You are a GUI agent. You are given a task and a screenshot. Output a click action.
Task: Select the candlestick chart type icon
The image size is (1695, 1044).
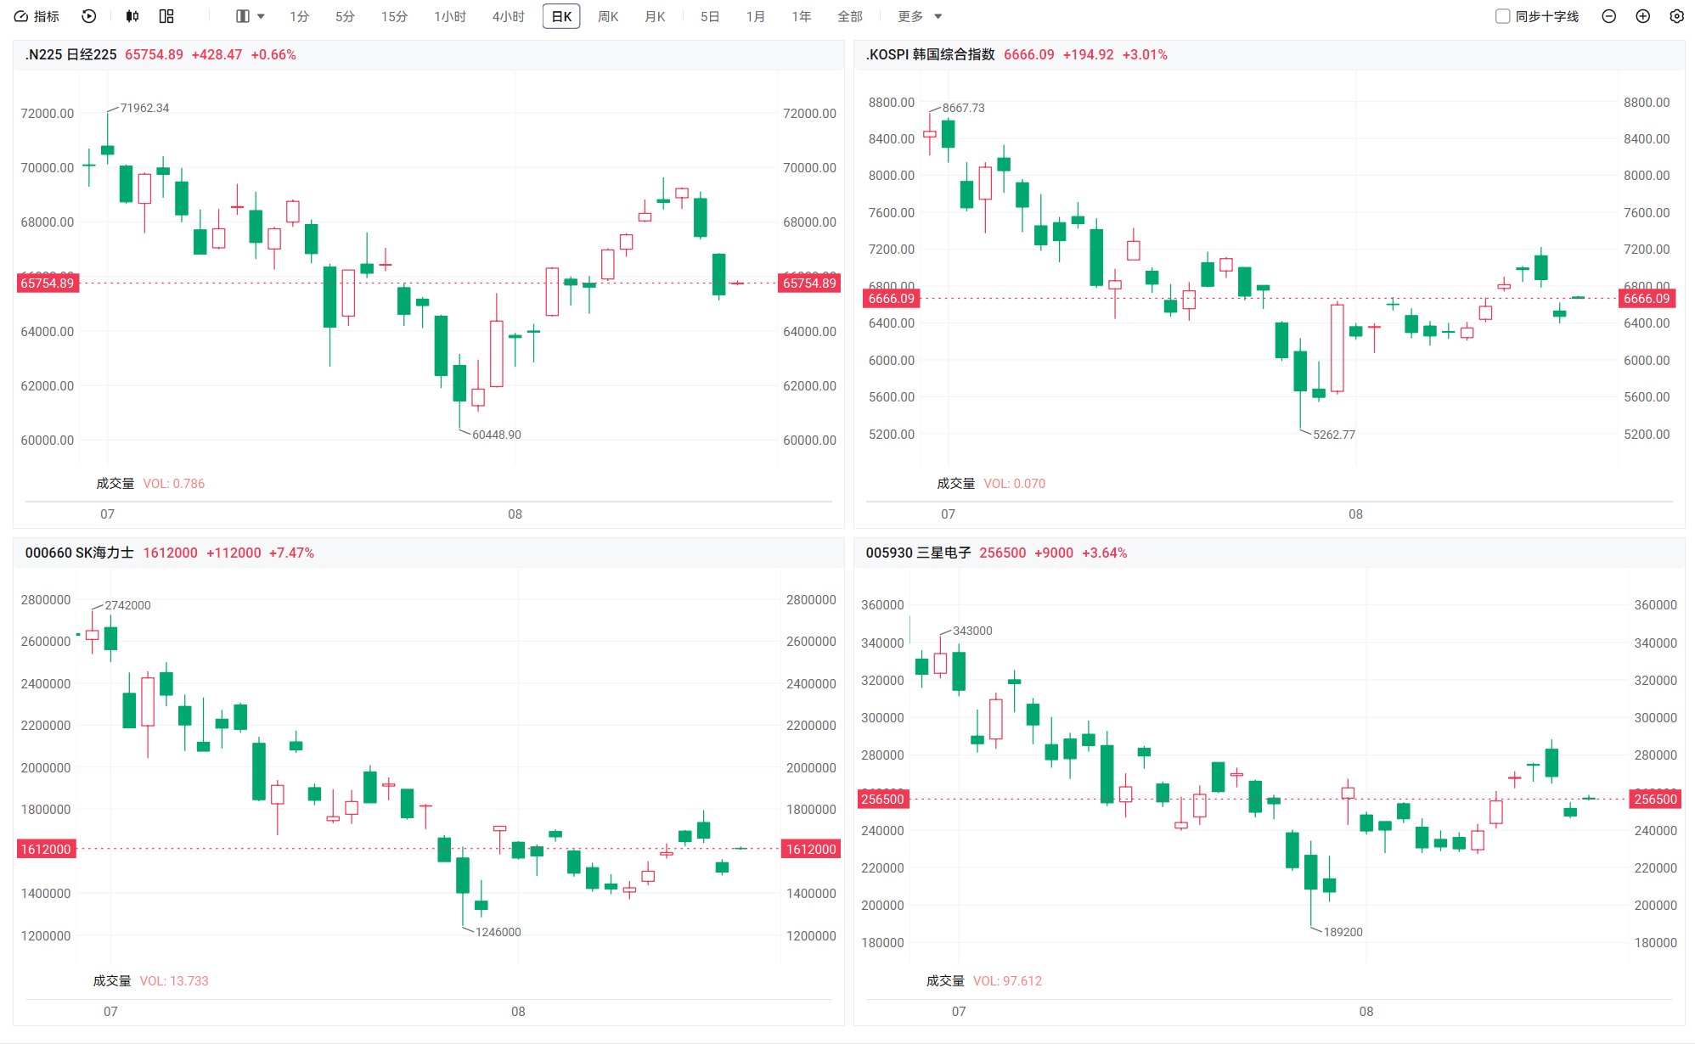coord(132,16)
